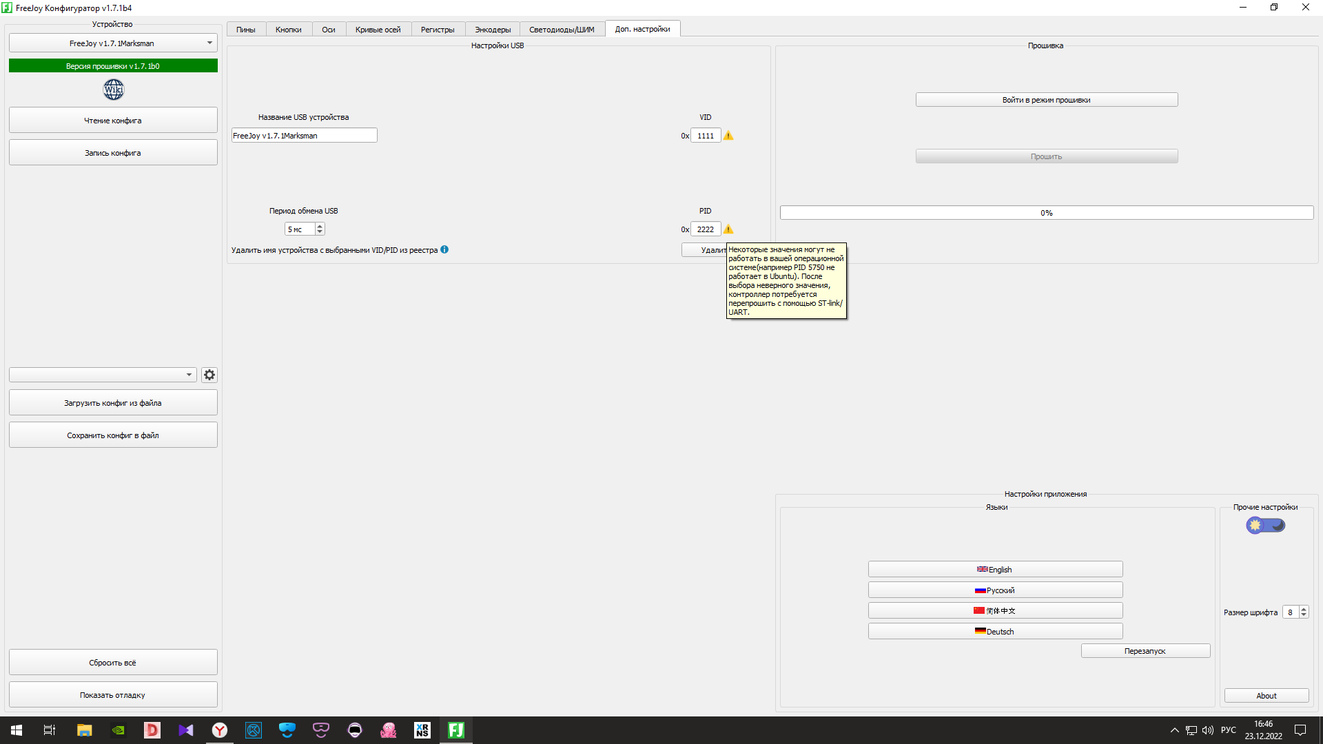Viewport: 1323px width, 744px height.
Task: Click the FreeJoy taskbar icon
Action: click(455, 730)
